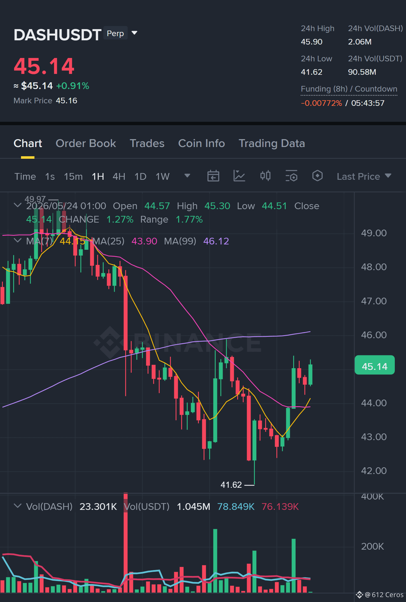The height and width of the screenshot is (602, 406).
Task: Open the Coin Info tab
Action: click(x=202, y=143)
